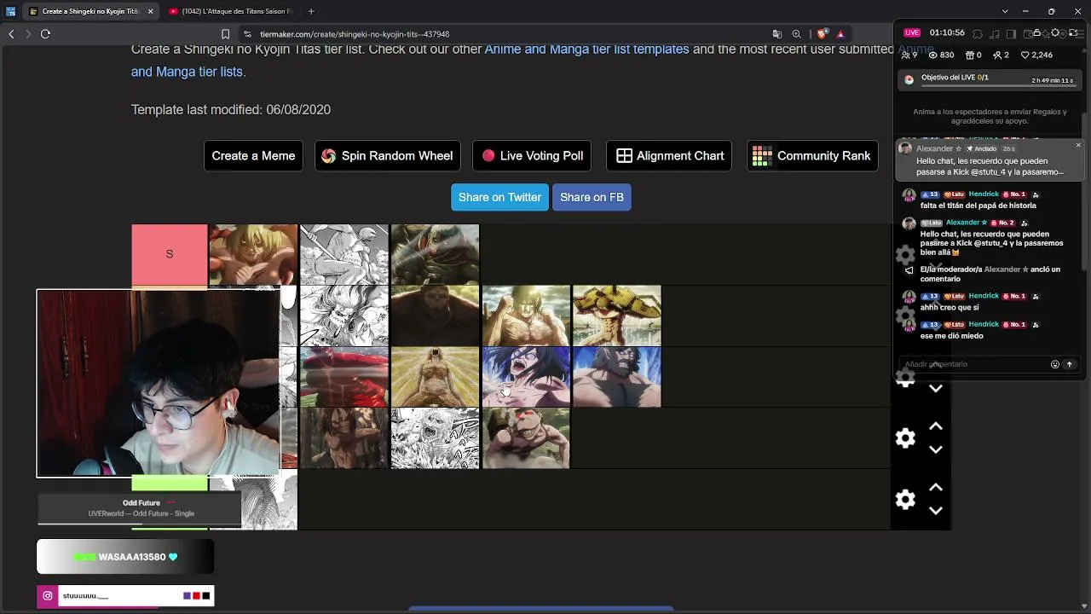Click the music note icon in LIVE toolbar
The height and width of the screenshot is (614, 1091).
[994, 33]
